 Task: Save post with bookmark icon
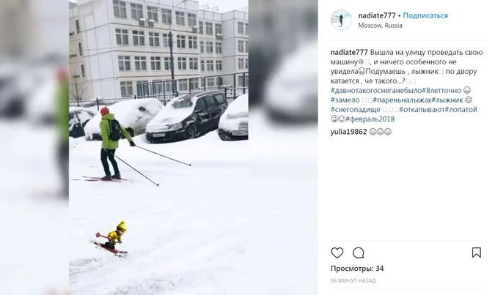[477, 252]
